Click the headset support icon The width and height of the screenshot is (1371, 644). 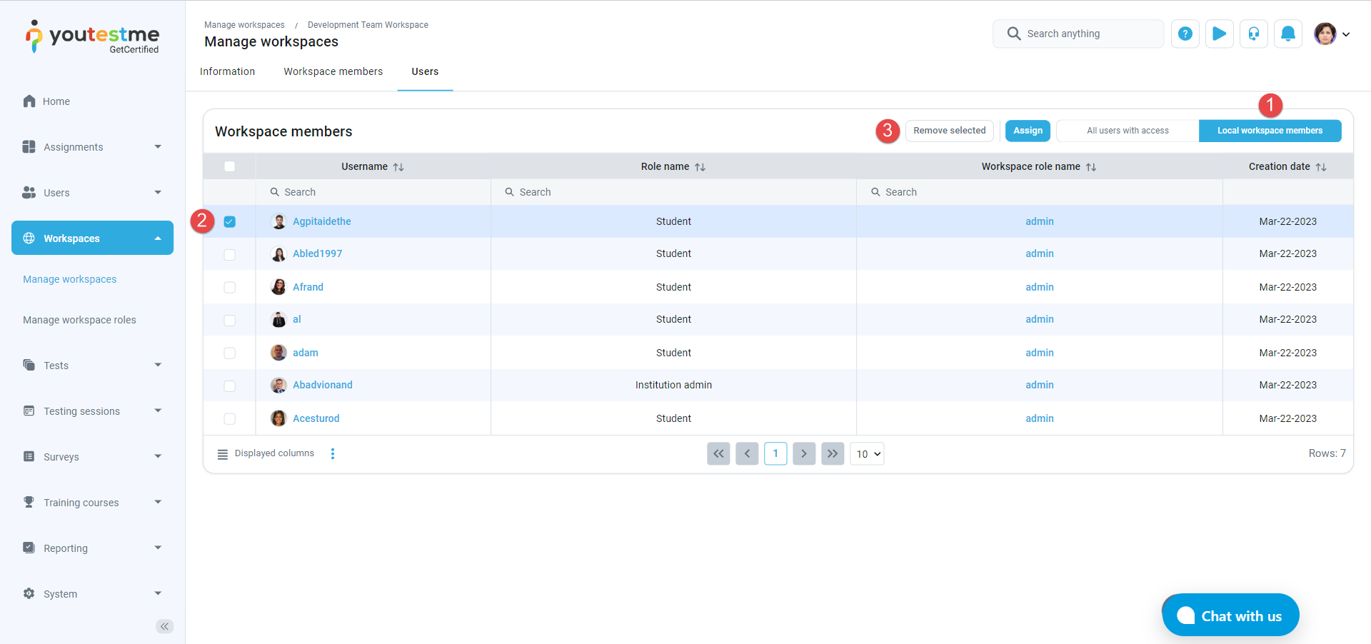(1253, 34)
